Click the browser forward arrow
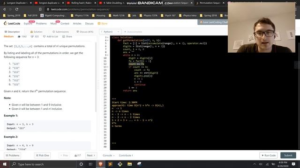This screenshot has height=168, width=300. coord(10,9)
